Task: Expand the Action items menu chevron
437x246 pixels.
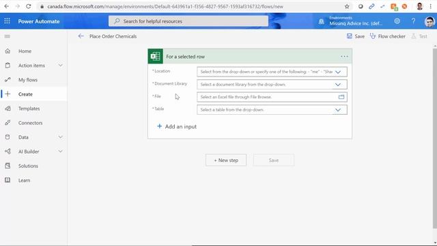Action: coord(61,66)
